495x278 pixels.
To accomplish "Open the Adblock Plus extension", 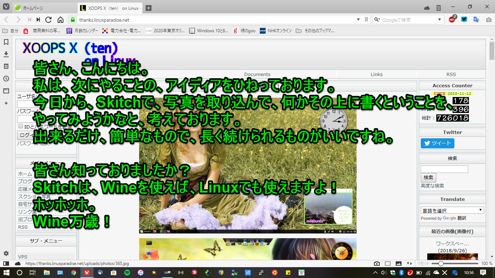I will [x=452, y=20].
